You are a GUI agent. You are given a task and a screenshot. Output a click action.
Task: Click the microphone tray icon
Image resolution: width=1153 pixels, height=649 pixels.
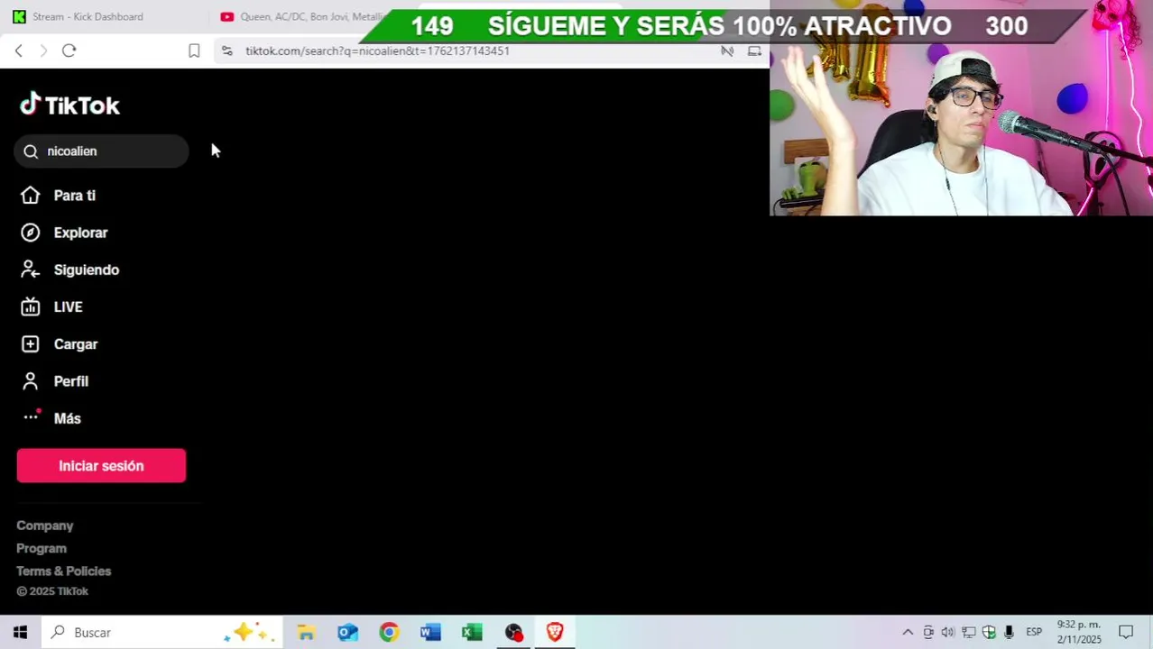pos(1009,633)
